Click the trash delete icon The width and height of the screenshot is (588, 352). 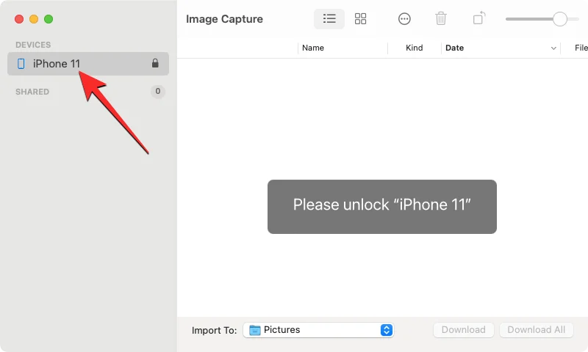coord(440,19)
